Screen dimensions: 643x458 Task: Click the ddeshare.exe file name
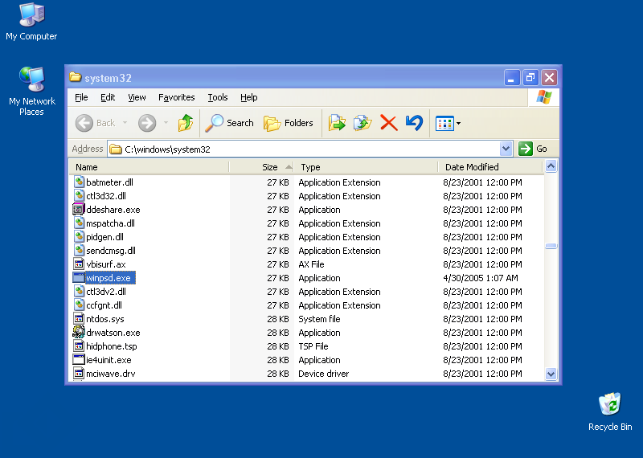point(113,210)
